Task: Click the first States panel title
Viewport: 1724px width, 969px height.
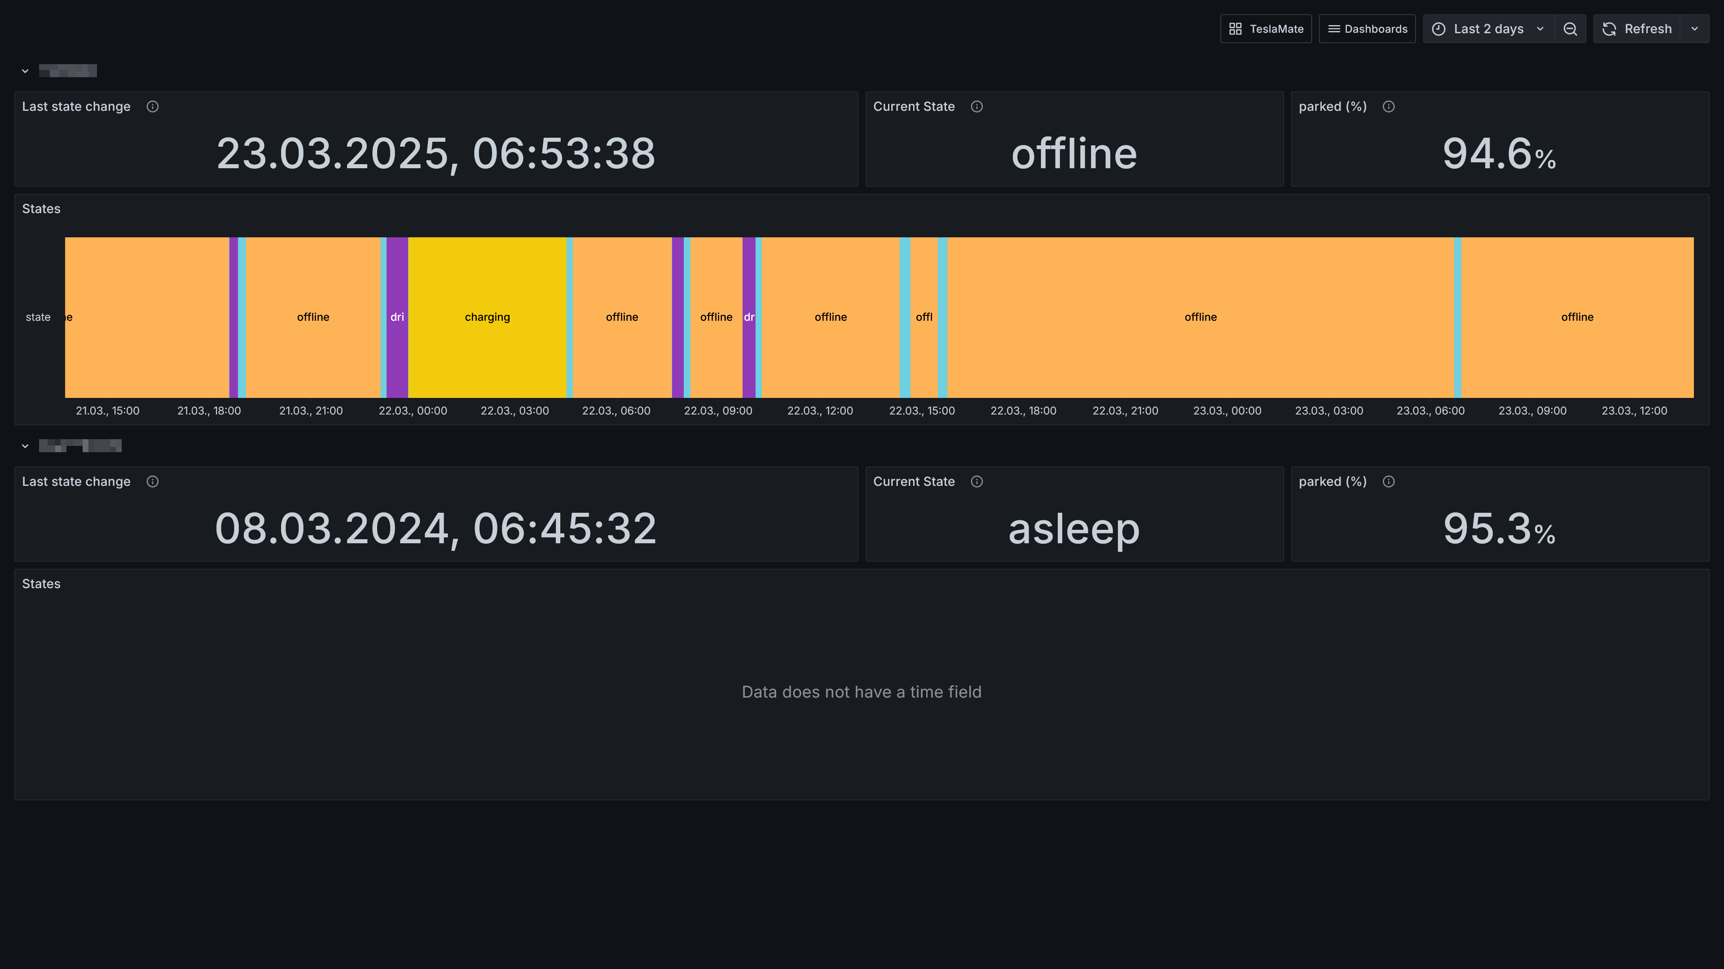Action: (41, 209)
